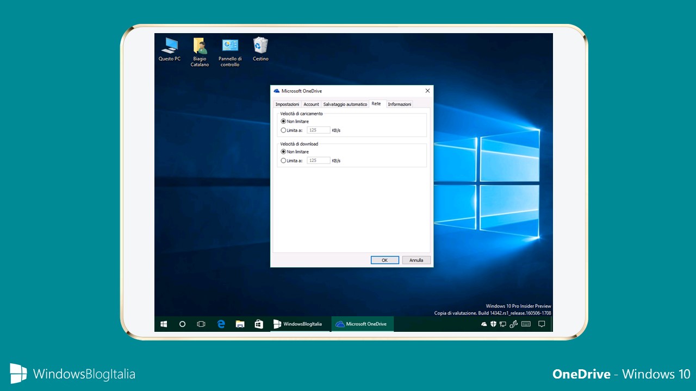696x391 pixels.
Task: Open the Store from the taskbar
Action: click(259, 324)
